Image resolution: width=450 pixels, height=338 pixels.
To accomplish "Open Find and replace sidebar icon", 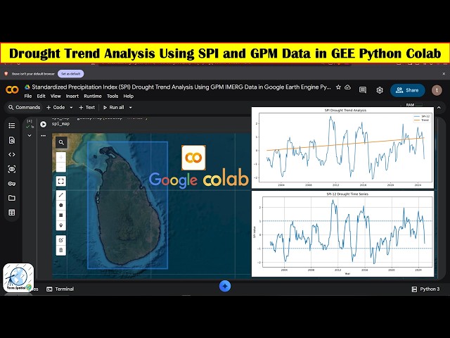I will pos(12,140).
